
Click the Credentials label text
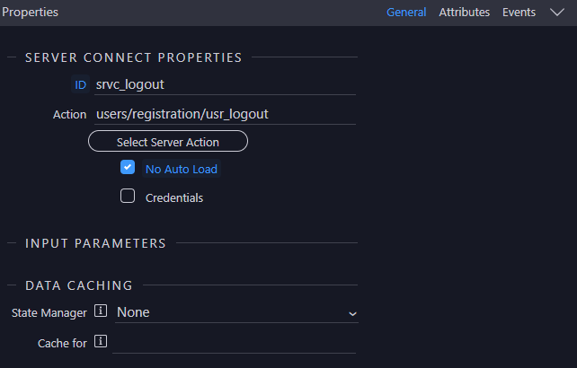[x=174, y=197]
